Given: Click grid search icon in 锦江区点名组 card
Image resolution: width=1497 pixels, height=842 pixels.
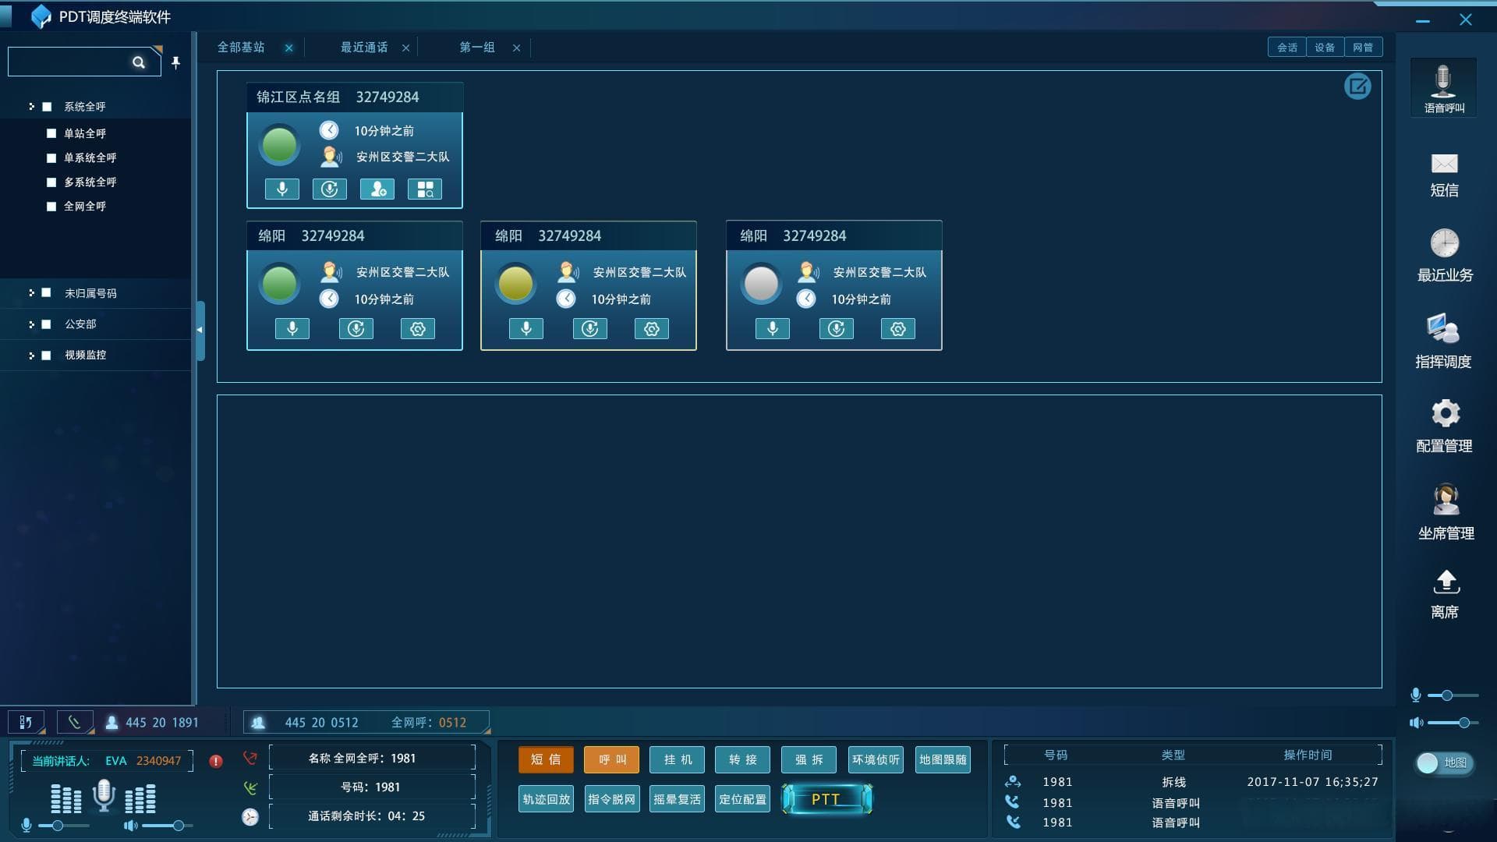Looking at the screenshot, I should (425, 189).
